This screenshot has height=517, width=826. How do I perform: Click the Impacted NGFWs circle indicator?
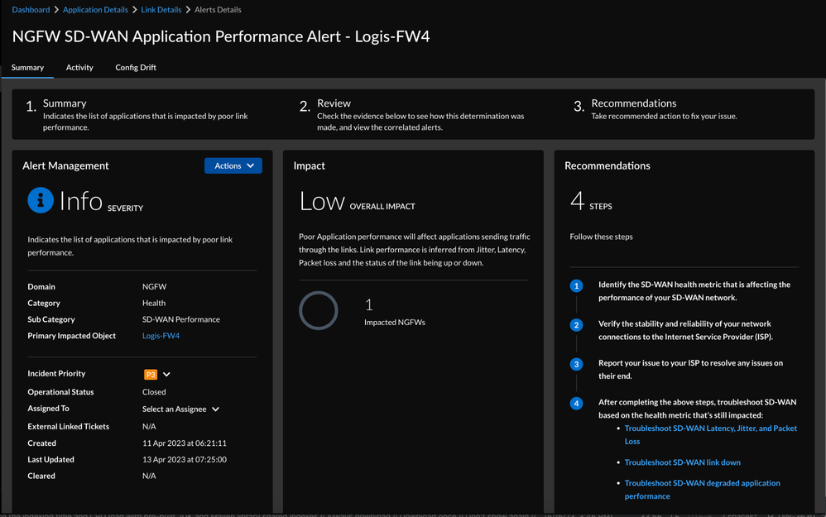click(319, 311)
